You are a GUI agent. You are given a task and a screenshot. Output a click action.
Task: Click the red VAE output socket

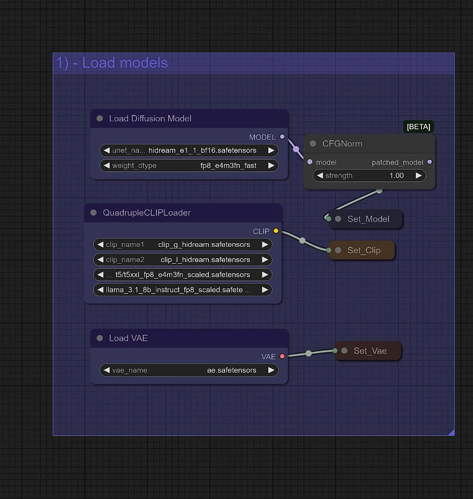point(282,357)
